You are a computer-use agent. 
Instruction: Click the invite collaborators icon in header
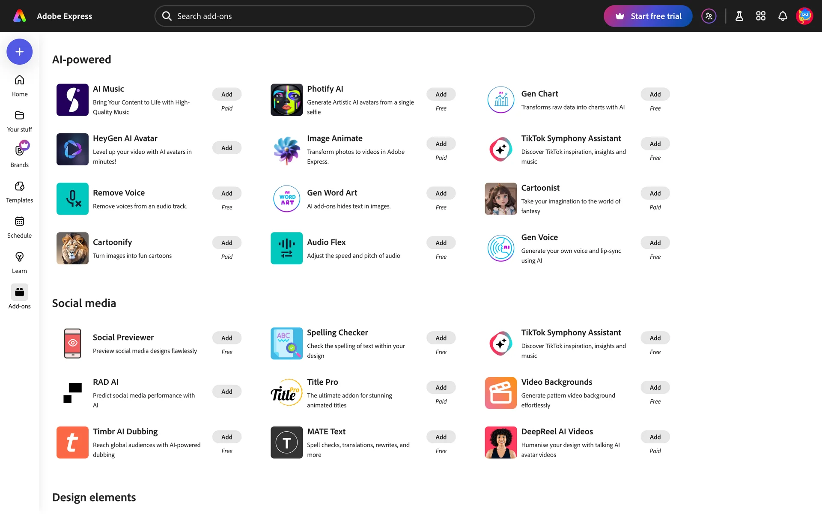point(709,16)
